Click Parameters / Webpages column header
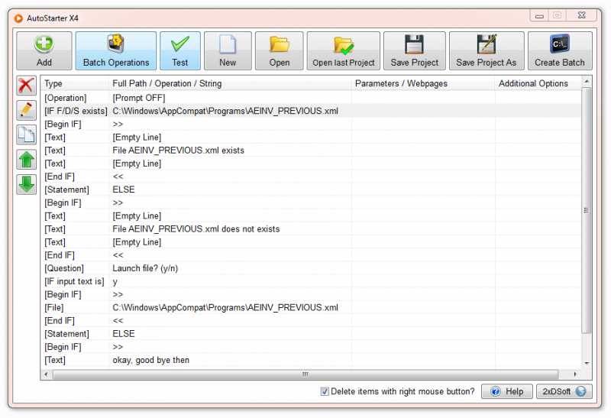 click(x=423, y=83)
